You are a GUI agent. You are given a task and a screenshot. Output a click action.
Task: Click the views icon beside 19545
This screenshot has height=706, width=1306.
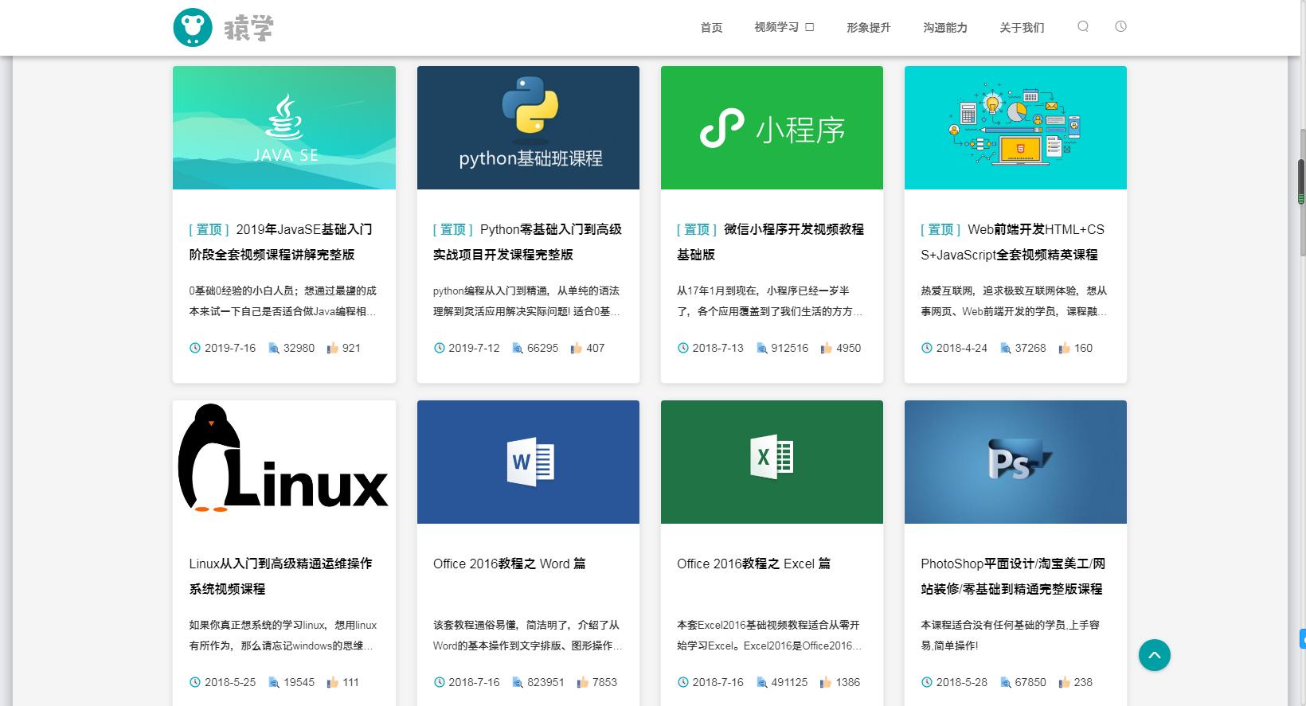point(274,682)
